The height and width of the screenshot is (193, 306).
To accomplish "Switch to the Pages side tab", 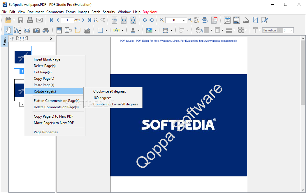I will point(4,41).
